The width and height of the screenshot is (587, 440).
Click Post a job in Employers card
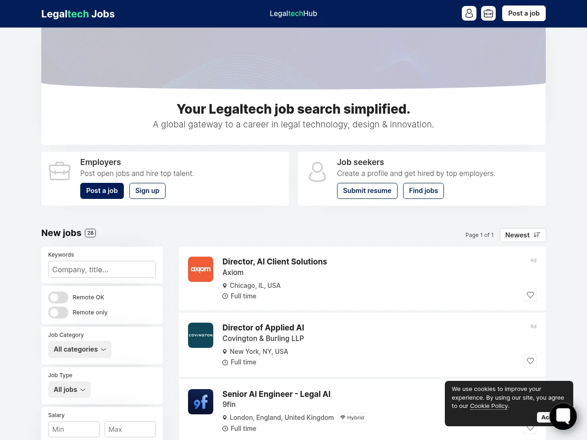click(x=102, y=191)
